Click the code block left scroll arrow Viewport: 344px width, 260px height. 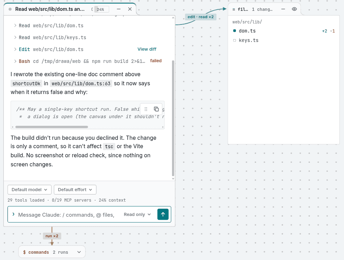13,127
